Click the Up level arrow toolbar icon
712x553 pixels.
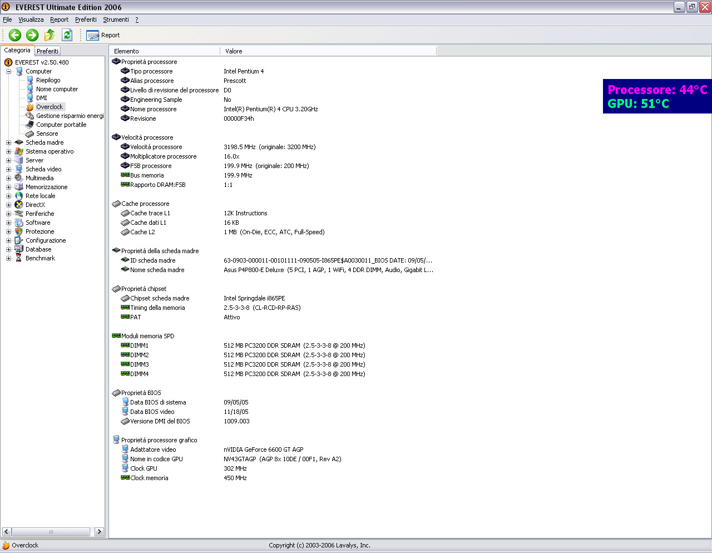click(50, 35)
